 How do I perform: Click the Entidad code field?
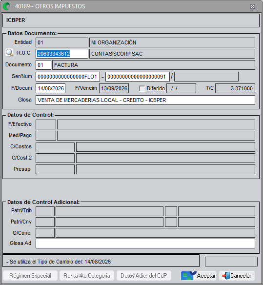[x=62, y=42]
